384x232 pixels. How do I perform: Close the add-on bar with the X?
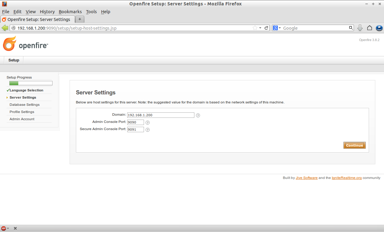[15, 228]
